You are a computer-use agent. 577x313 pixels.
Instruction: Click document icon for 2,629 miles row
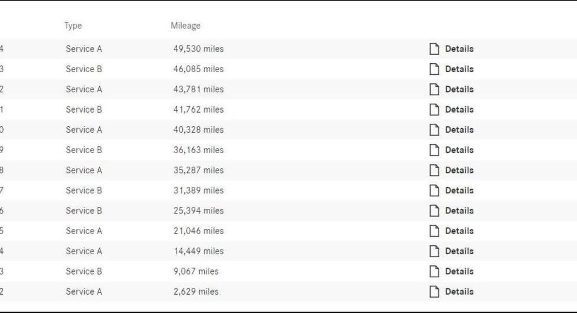434,291
